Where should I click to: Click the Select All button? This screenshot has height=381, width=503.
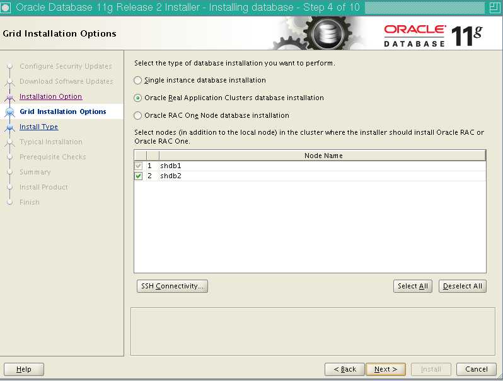click(412, 286)
